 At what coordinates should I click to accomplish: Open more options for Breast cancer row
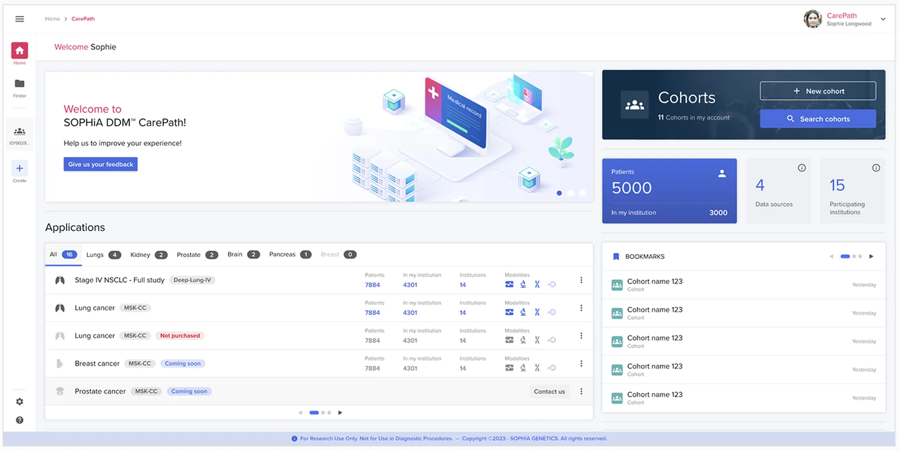pos(581,364)
